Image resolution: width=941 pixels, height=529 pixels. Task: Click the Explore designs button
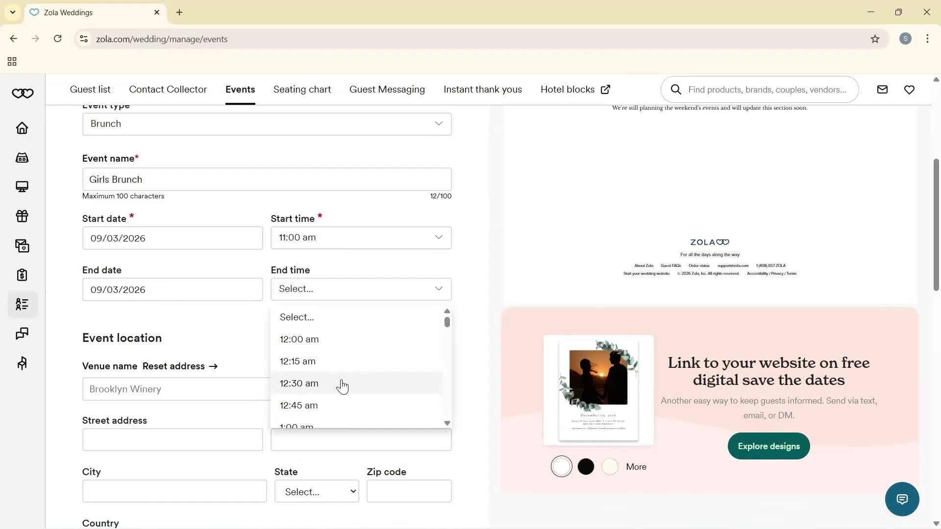[768, 446]
